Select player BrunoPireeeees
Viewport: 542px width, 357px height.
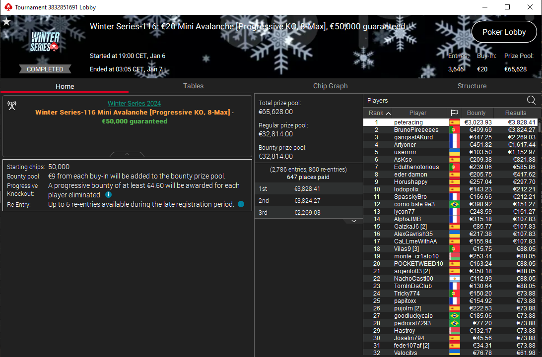(450, 130)
